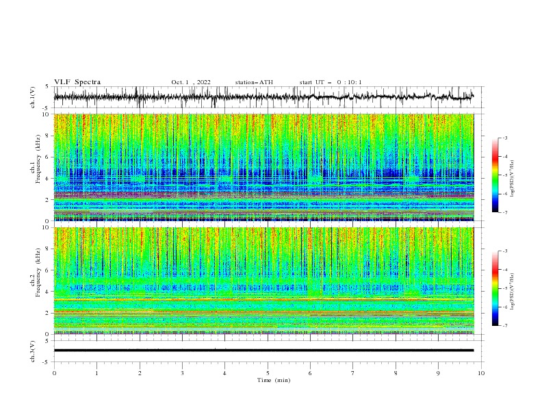
Task: Click the "4" kHz tick on ch.1 spectrogram
Action: (x=48, y=179)
